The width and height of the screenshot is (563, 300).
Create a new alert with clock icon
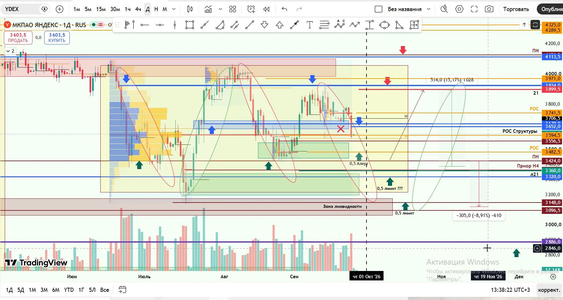click(x=251, y=9)
